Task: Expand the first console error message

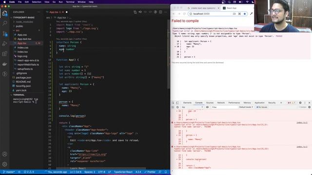Action: (x=175, y=122)
